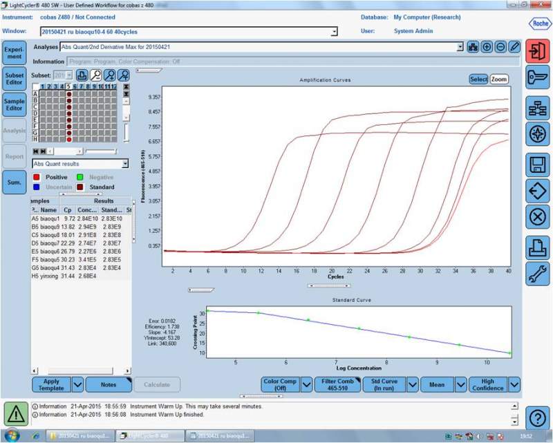Expand the Abs Quant results dropdown
The image size is (553, 443).
pos(125,164)
